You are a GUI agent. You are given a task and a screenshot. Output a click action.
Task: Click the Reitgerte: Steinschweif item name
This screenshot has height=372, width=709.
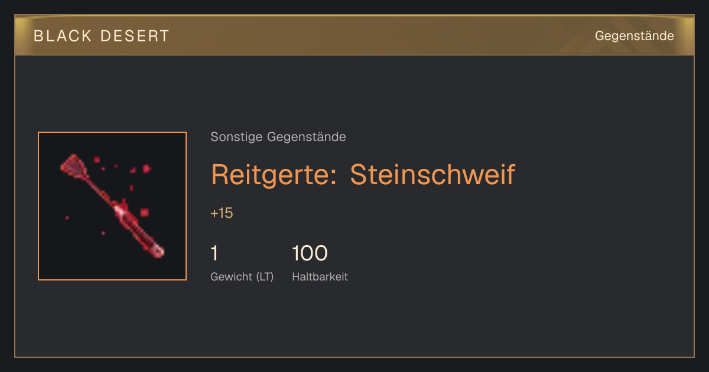[363, 174]
